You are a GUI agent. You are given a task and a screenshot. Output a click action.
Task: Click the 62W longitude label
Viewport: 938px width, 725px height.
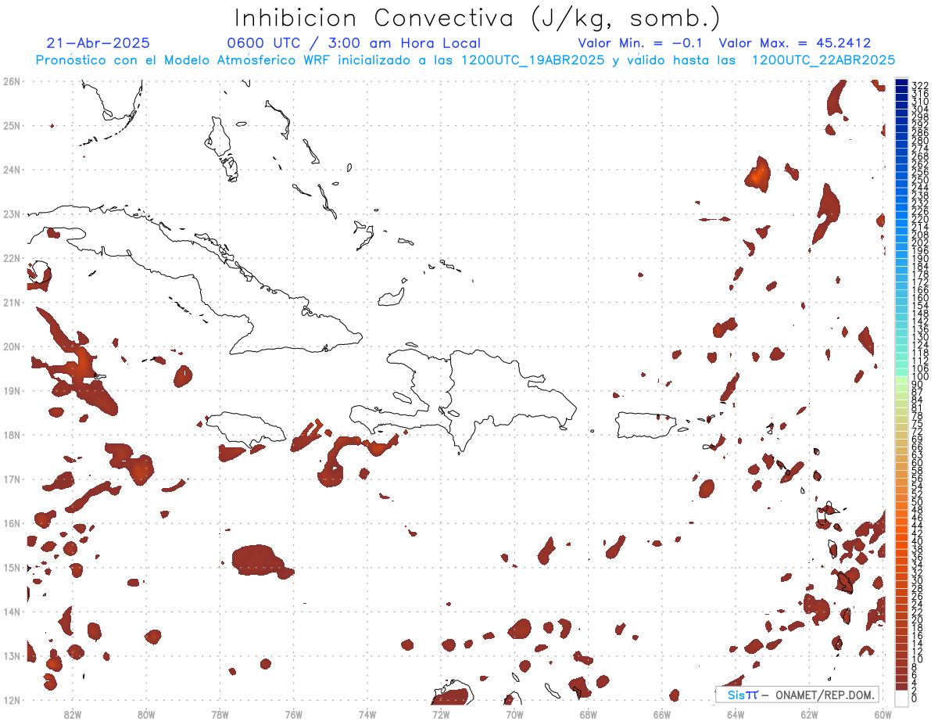[809, 713]
